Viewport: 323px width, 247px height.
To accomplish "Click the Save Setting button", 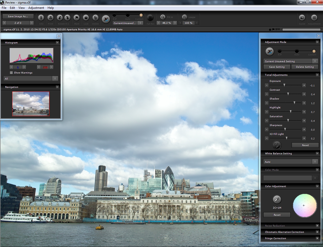I will pos(276,67).
